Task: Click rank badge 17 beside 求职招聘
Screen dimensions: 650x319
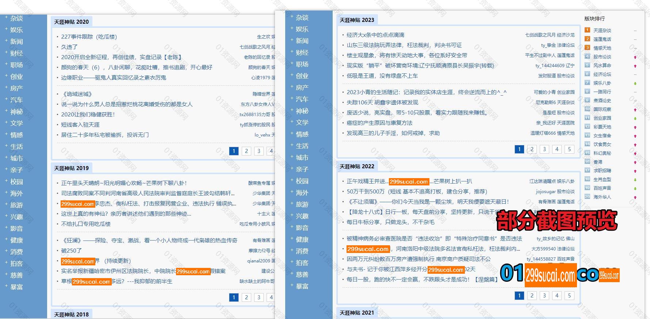Action: coord(587,170)
